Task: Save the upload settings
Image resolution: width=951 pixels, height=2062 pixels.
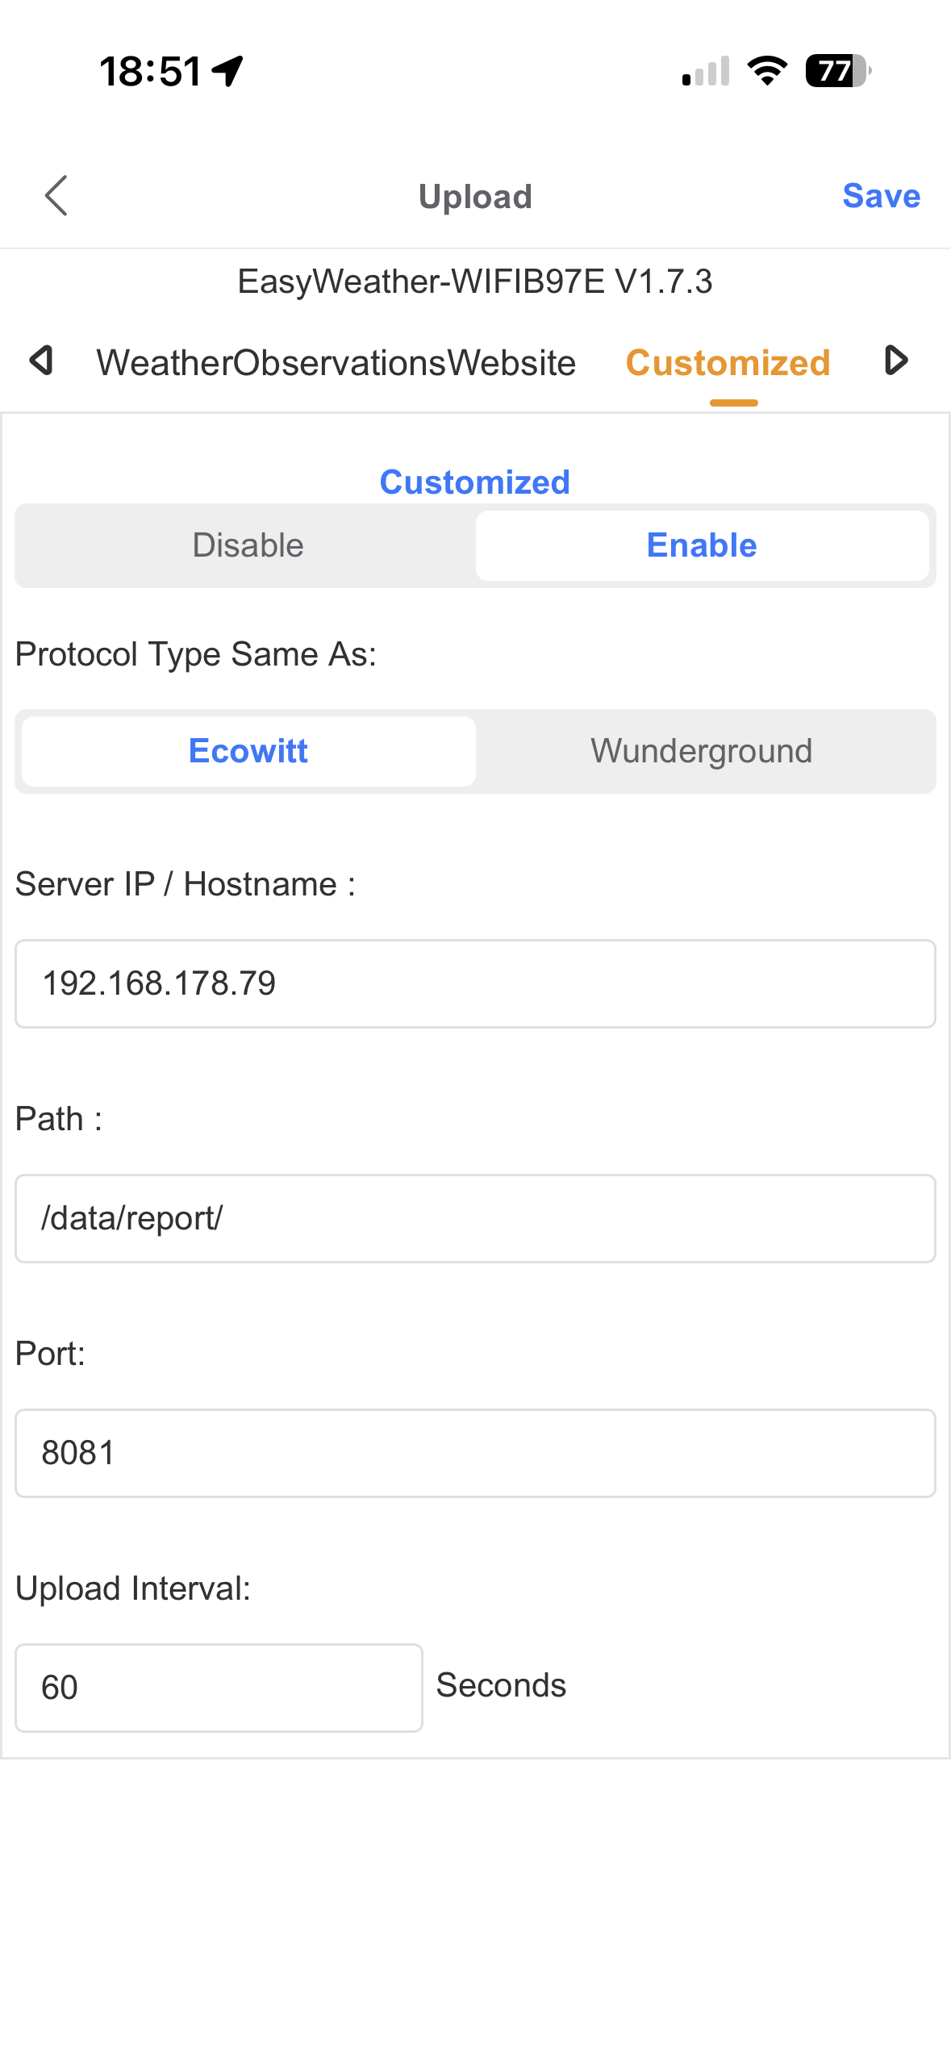Action: point(881,196)
